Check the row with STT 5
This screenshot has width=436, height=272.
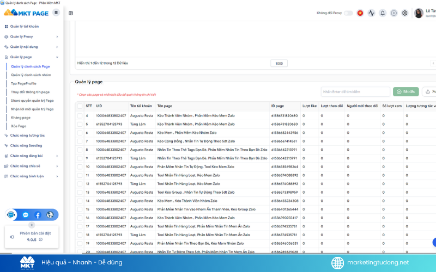point(80,124)
